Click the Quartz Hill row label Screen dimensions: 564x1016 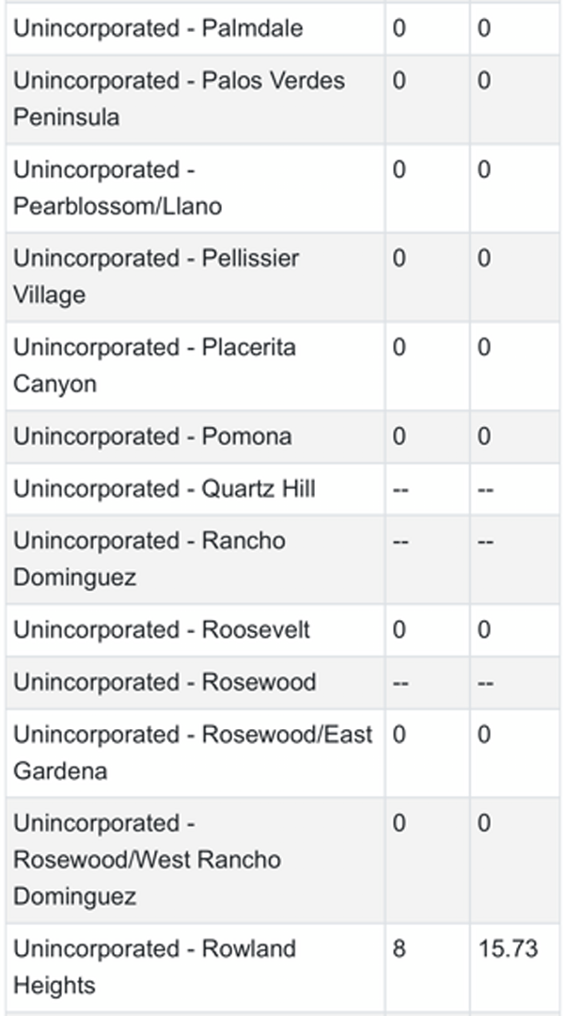click(x=164, y=489)
